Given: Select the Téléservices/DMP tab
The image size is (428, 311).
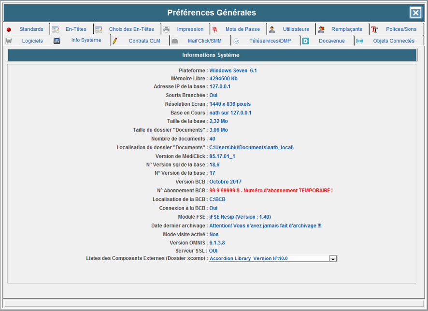Looking at the screenshot, I should coord(270,41).
